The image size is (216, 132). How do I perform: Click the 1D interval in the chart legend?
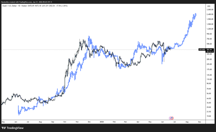19,6
